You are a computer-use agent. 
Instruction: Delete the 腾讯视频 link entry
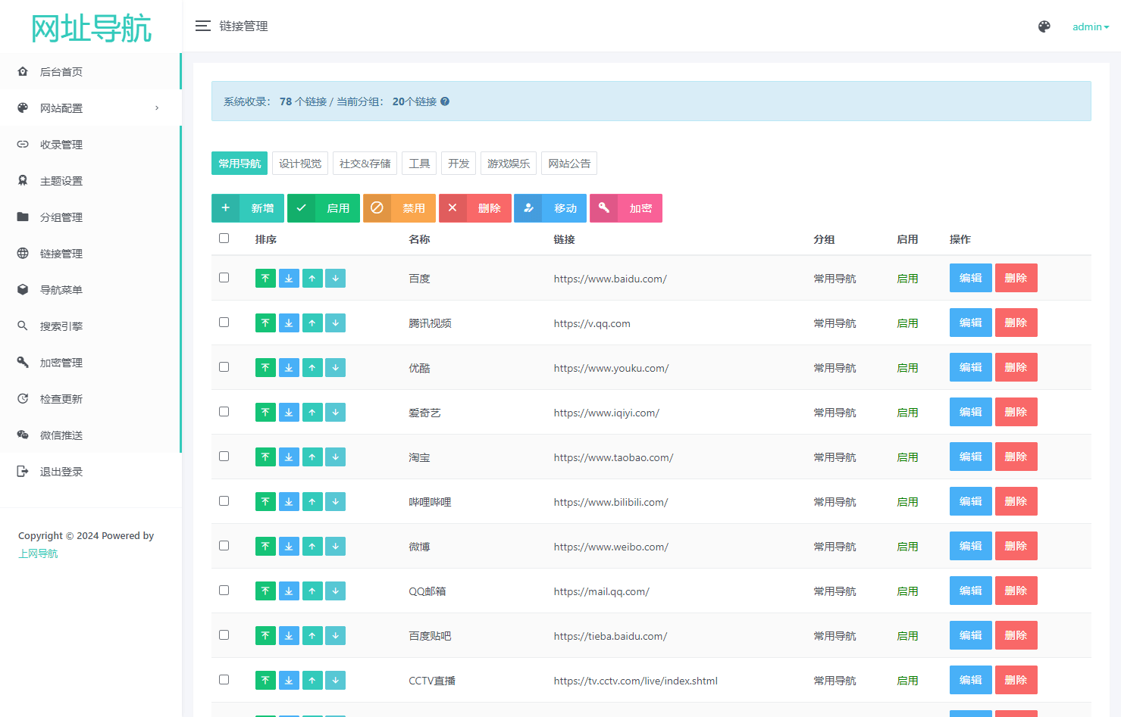click(x=1016, y=323)
